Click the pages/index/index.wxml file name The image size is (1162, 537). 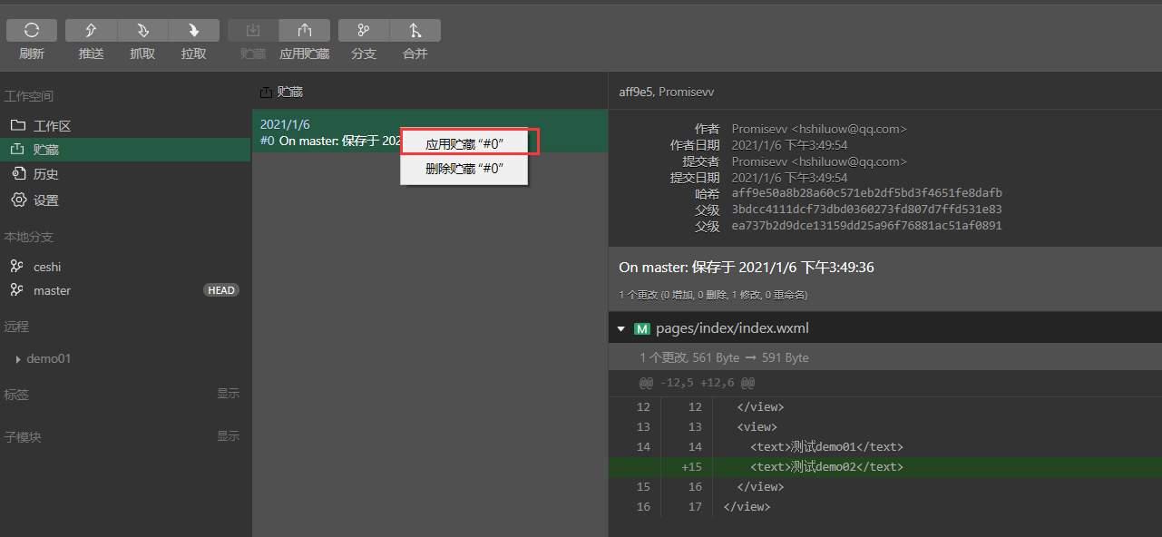(x=732, y=328)
